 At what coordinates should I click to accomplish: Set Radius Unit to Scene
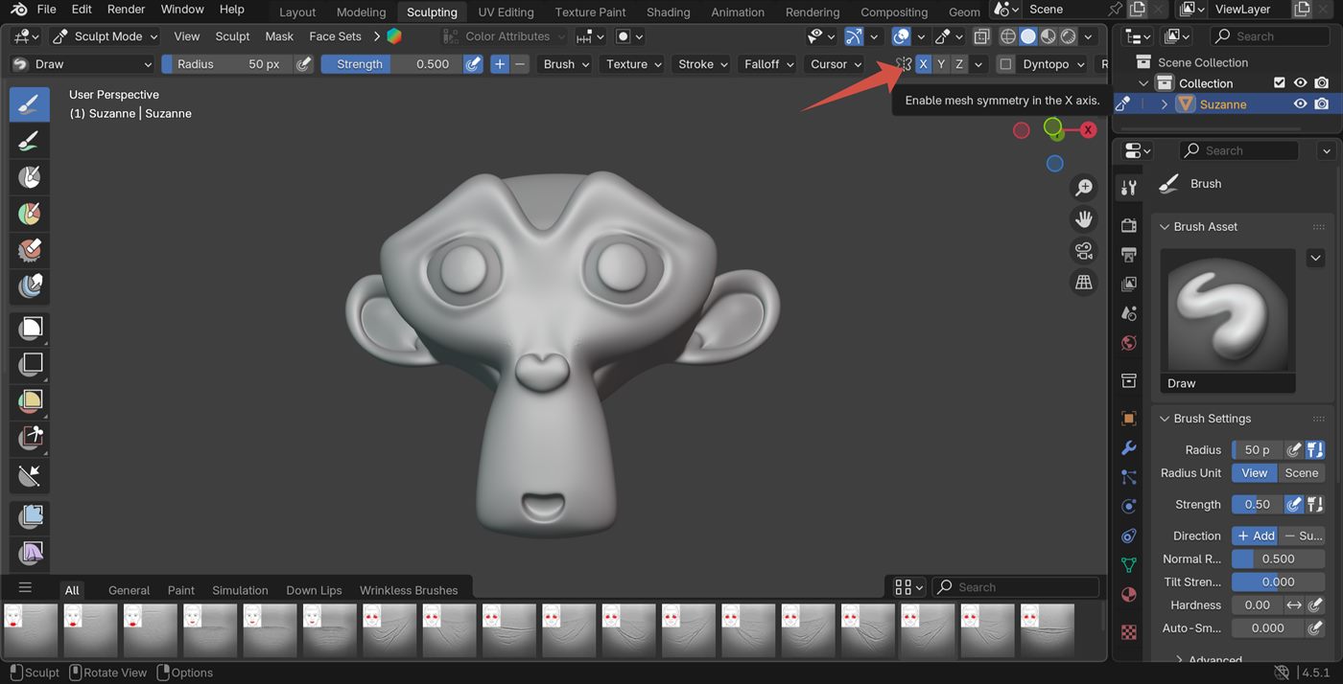pyautogui.click(x=1301, y=473)
